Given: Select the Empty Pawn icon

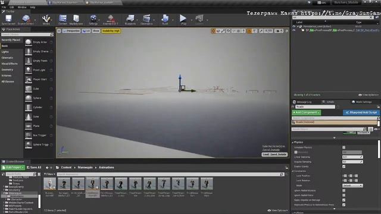Looking at the screenshot, I should (29, 61).
